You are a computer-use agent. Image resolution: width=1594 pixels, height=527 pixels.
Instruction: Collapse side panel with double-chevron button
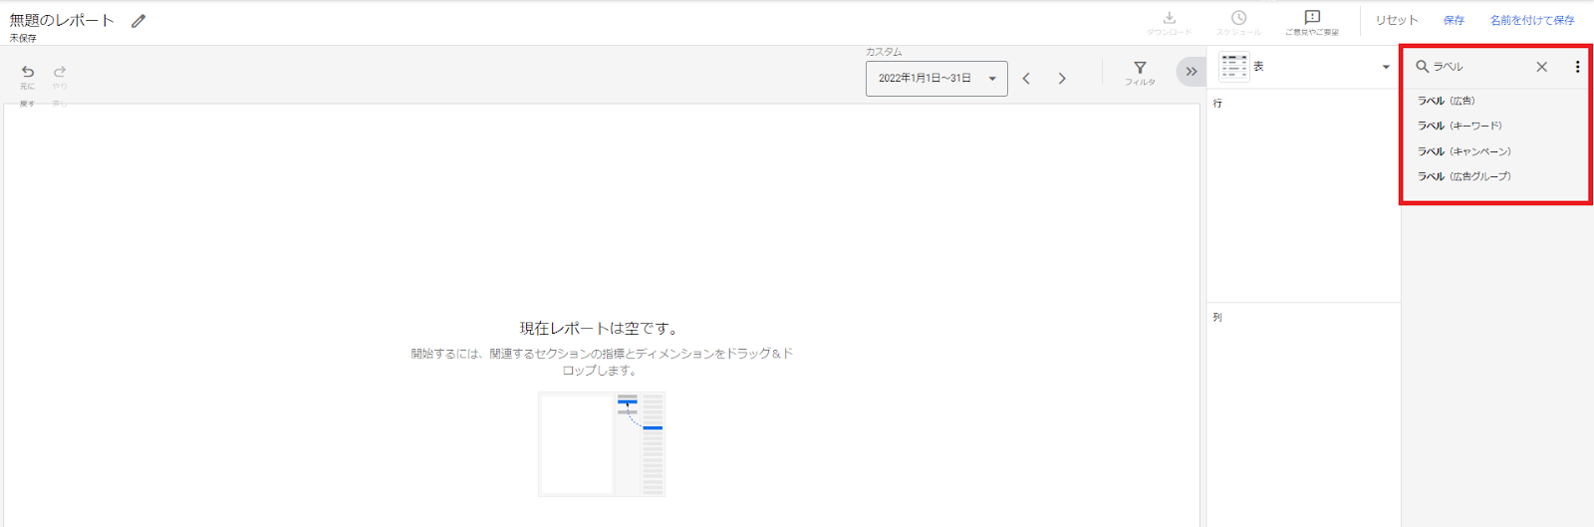tap(1191, 72)
